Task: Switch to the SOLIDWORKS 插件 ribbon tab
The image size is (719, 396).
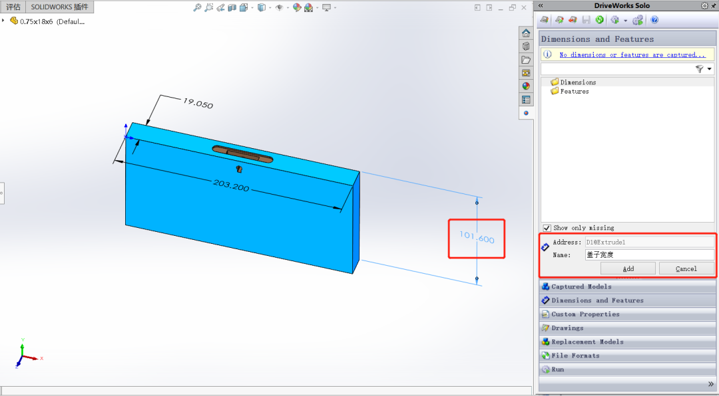Action: click(60, 7)
